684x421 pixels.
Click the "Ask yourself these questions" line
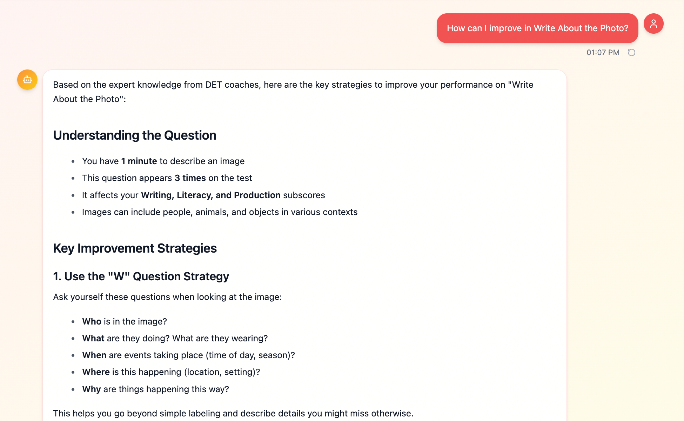(167, 297)
